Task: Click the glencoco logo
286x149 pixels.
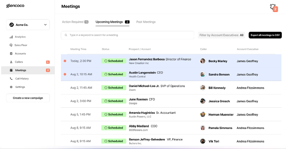Action: point(16,6)
